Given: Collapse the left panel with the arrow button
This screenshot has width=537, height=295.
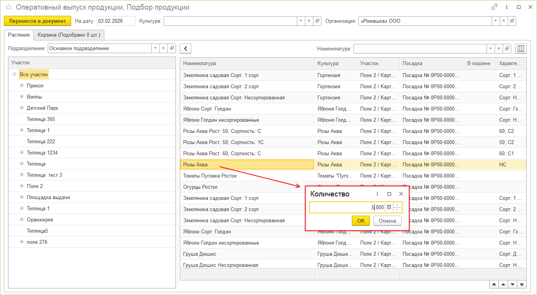Looking at the screenshot, I should [186, 49].
